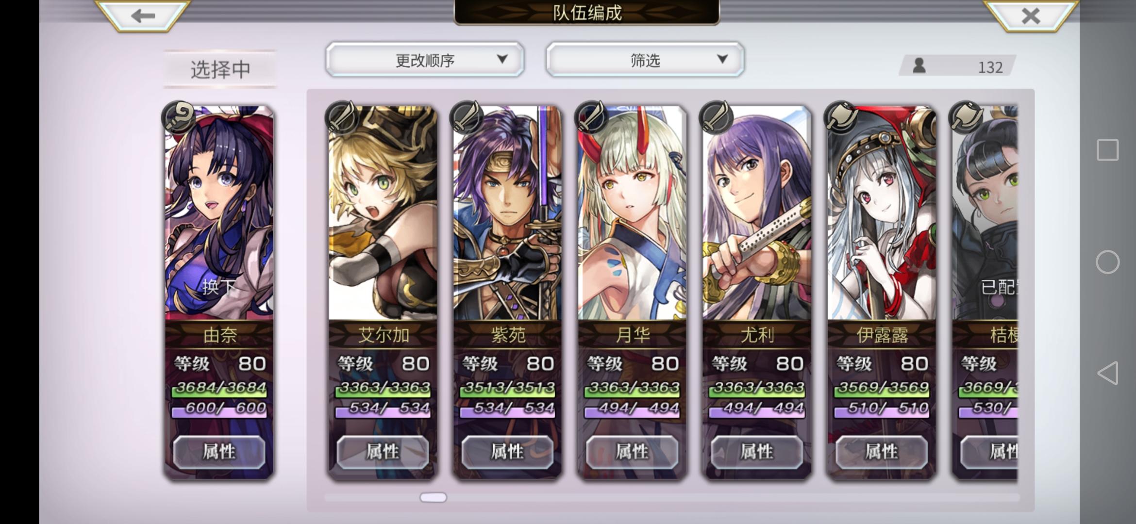The width and height of the screenshot is (1136, 524).
Task: Open the 筛选 filter dropdown
Action: (645, 60)
